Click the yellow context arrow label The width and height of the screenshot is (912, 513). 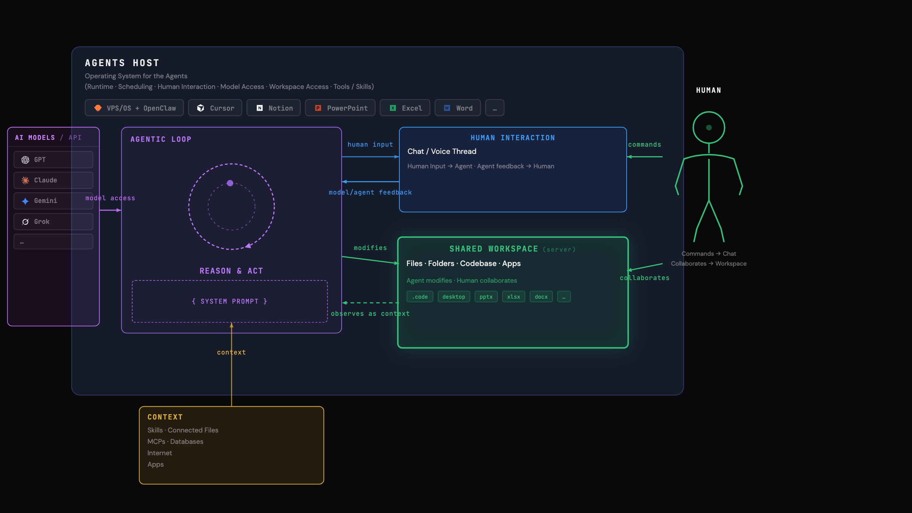(x=231, y=352)
